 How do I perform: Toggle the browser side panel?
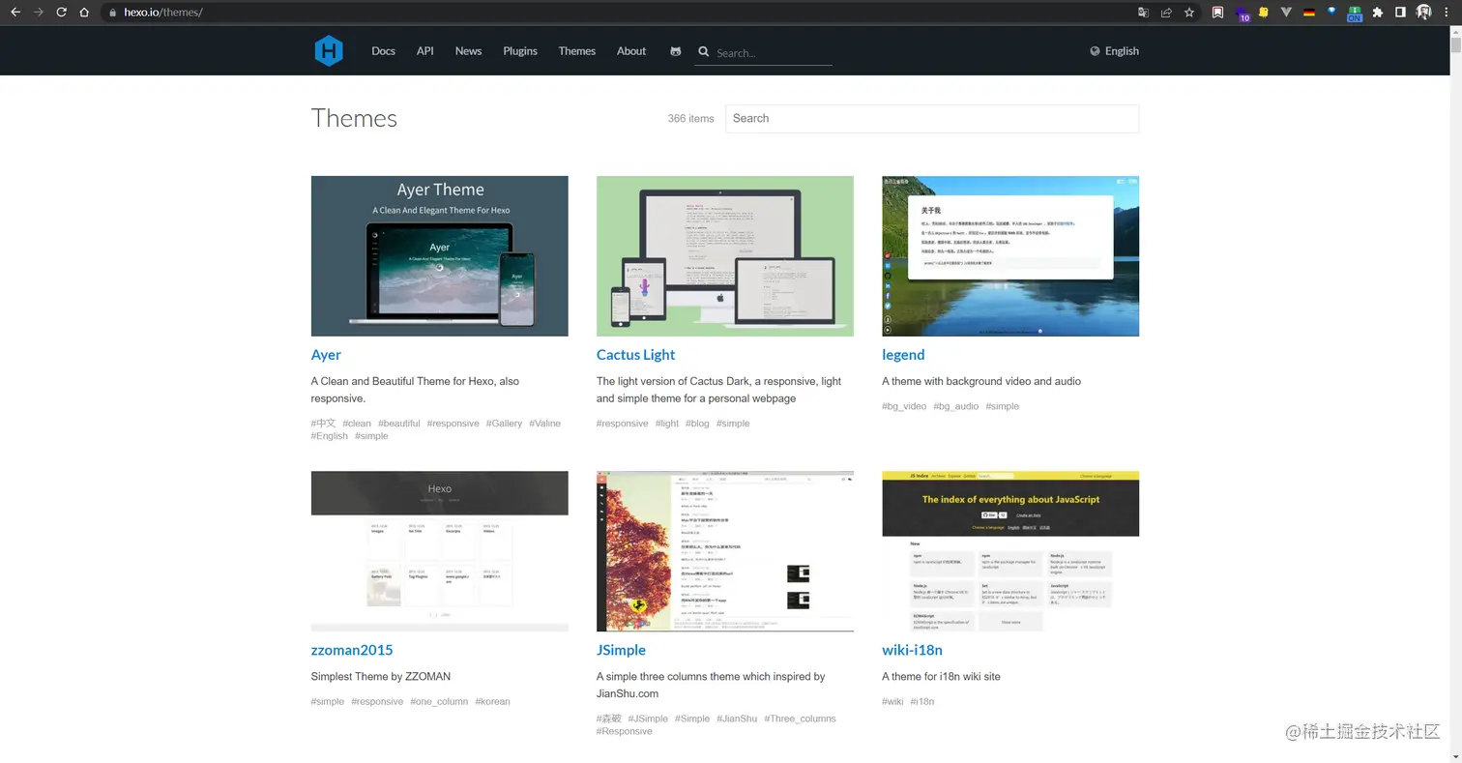point(1400,13)
